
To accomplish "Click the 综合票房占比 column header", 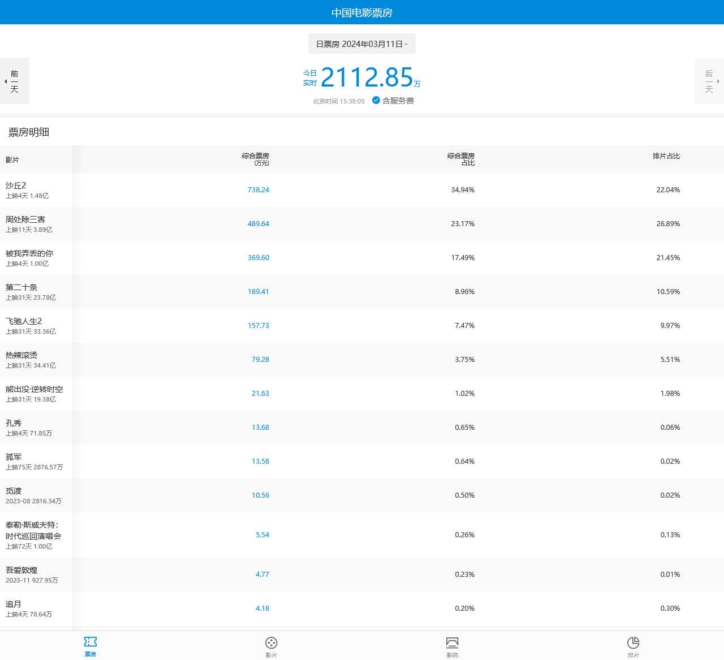I will click(461, 159).
